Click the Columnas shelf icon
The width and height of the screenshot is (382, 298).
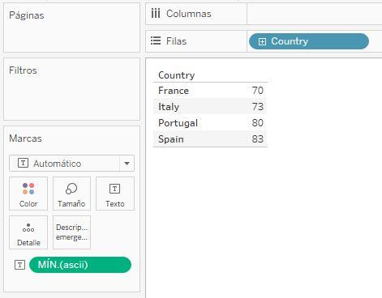point(156,13)
